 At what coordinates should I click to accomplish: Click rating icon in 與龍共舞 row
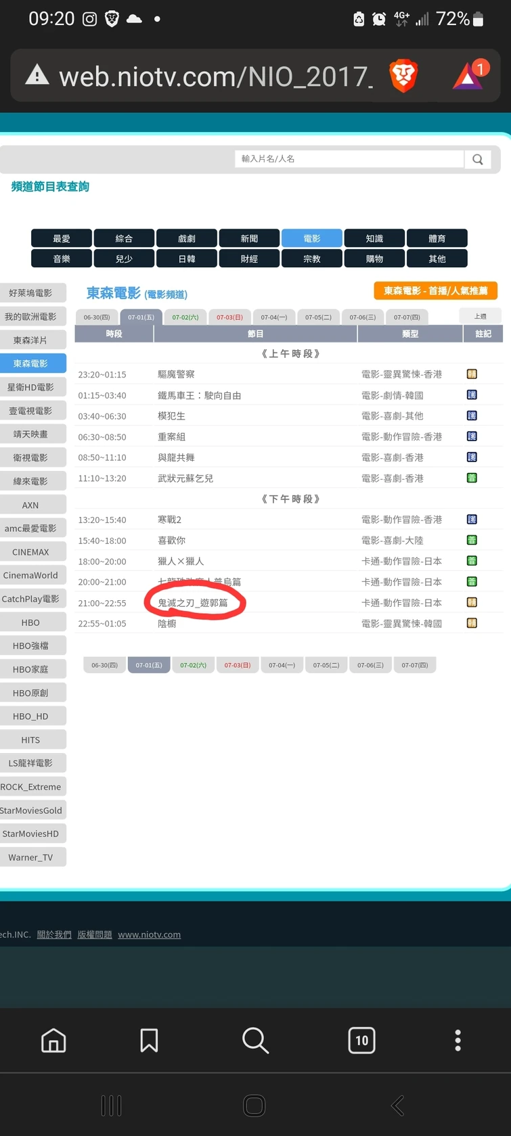(472, 457)
